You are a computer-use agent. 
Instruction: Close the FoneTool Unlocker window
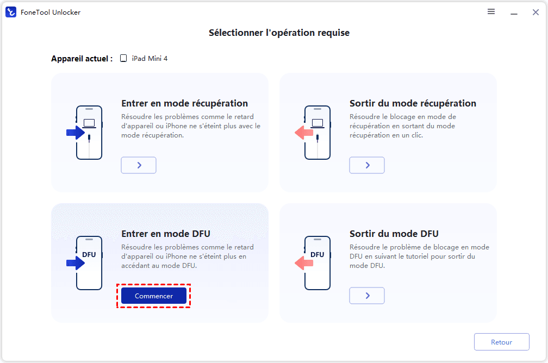point(535,12)
